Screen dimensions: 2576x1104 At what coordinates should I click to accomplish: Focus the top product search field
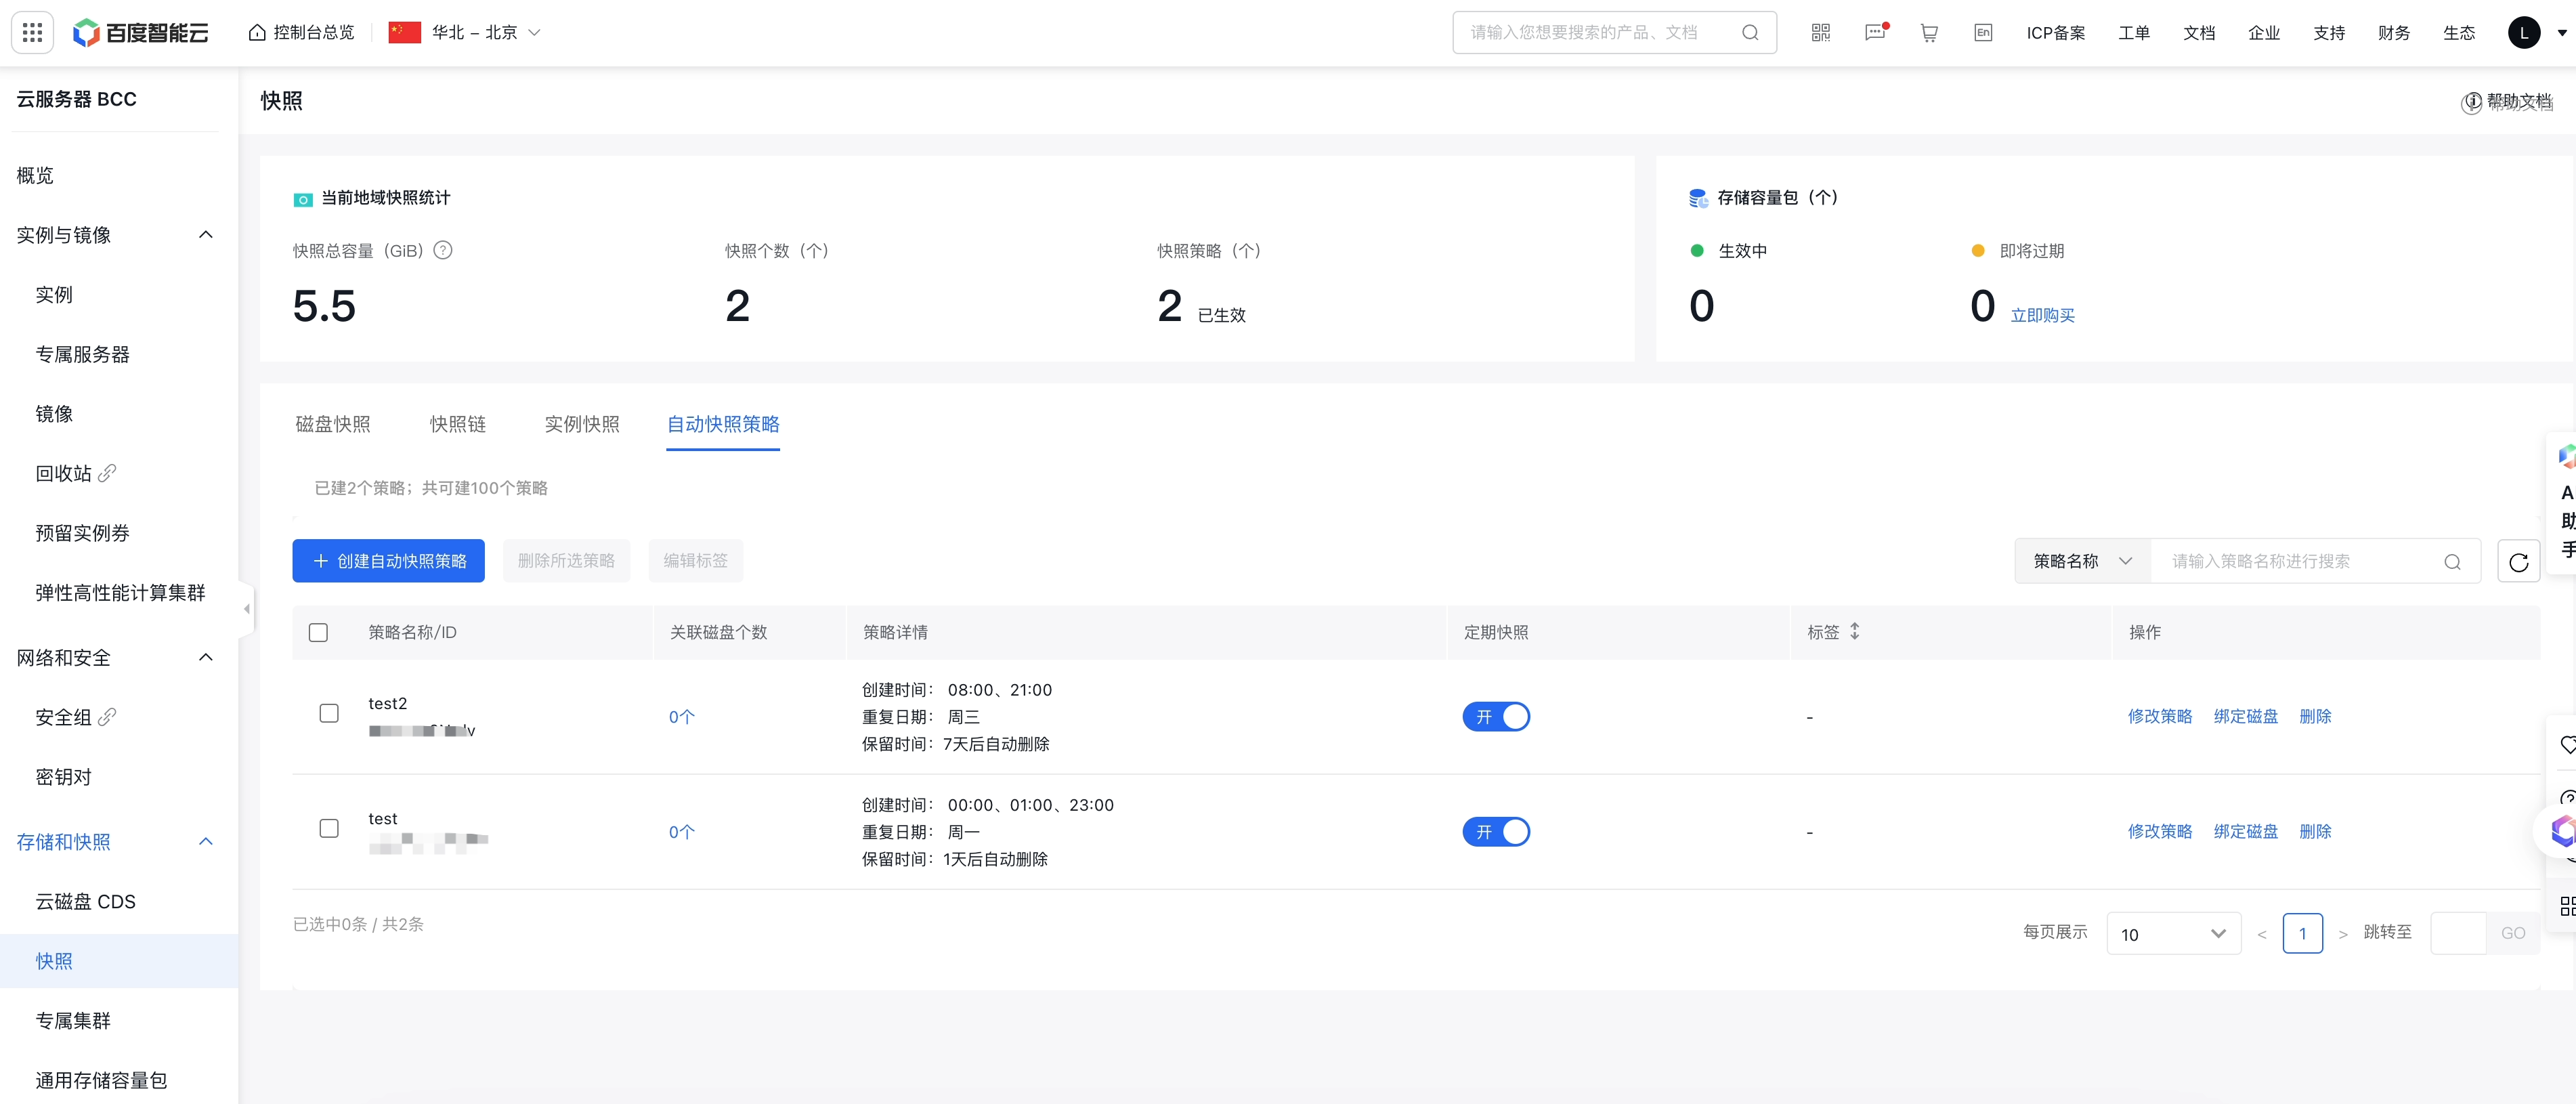pyautogui.click(x=1613, y=33)
